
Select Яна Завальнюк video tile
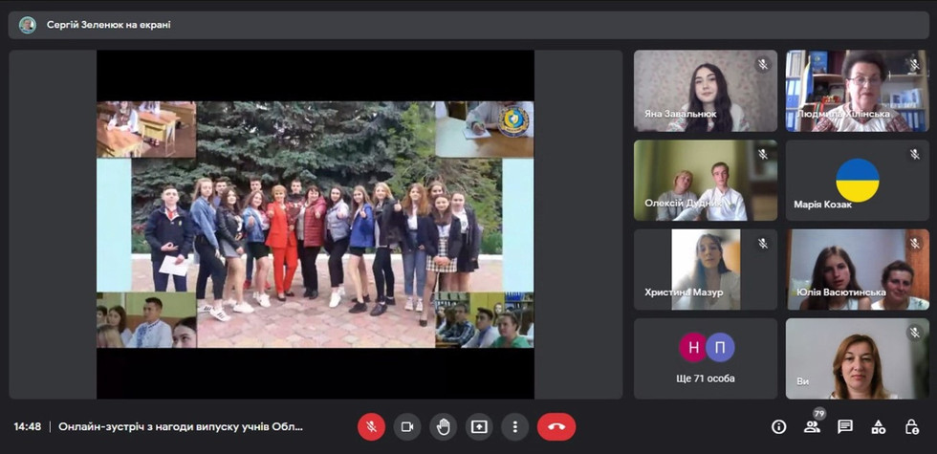coord(706,91)
